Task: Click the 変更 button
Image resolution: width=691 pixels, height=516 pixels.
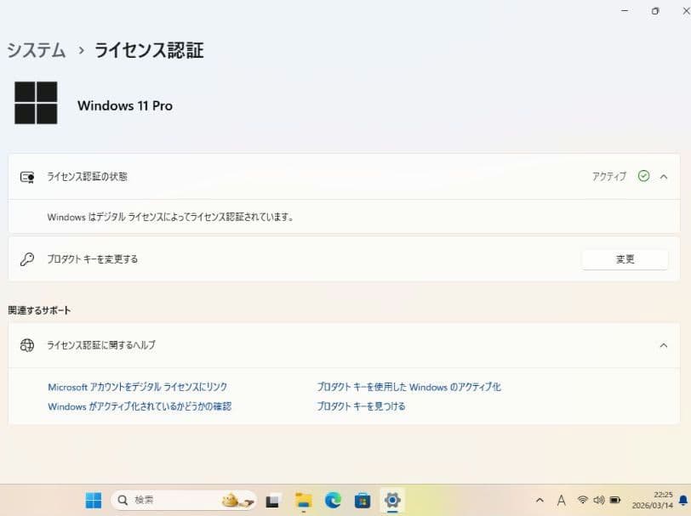Action: 625,259
